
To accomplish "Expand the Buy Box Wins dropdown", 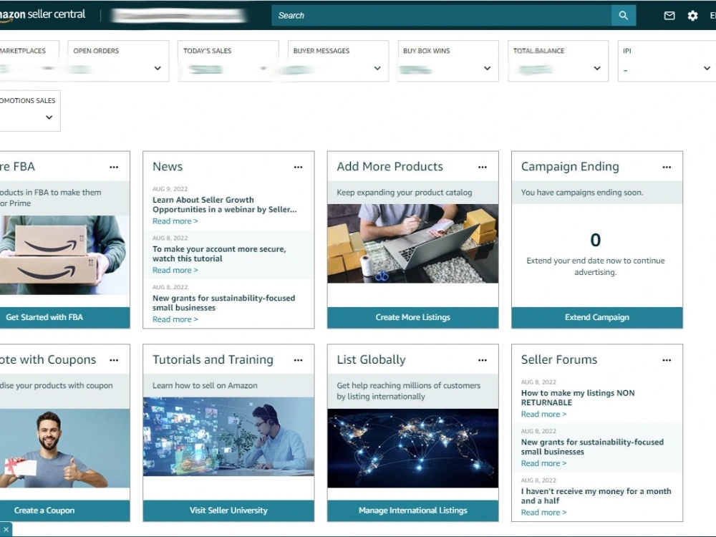I will [487, 68].
